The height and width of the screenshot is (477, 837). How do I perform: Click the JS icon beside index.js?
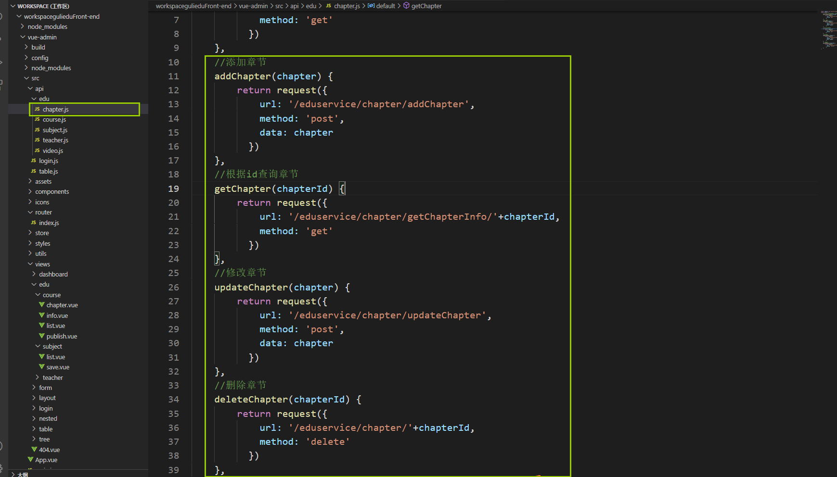tap(33, 223)
